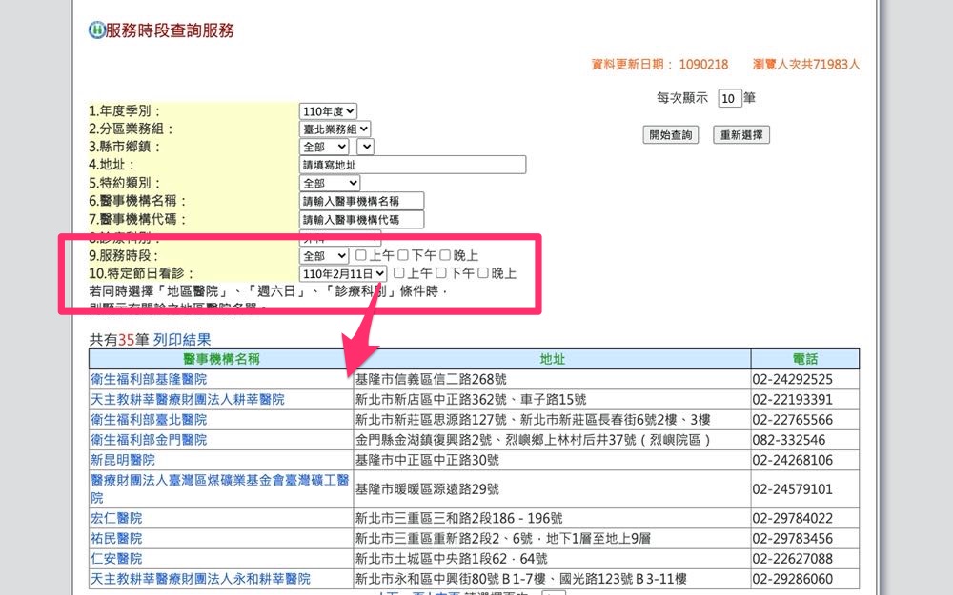Open the 特定節日看診 date dropdown
This screenshot has width=953, height=595.
[343, 274]
